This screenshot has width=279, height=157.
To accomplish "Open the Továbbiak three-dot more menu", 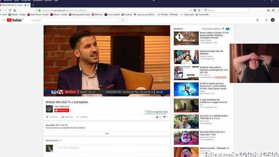I will pyautogui.click(x=82, y=117).
